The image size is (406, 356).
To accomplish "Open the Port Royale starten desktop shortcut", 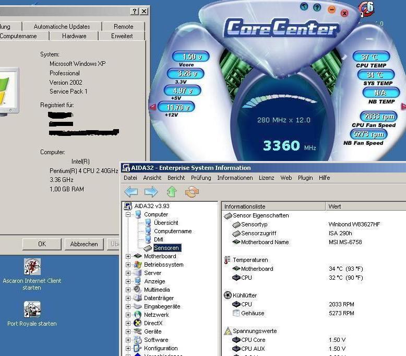I will click(x=32, y=309).
